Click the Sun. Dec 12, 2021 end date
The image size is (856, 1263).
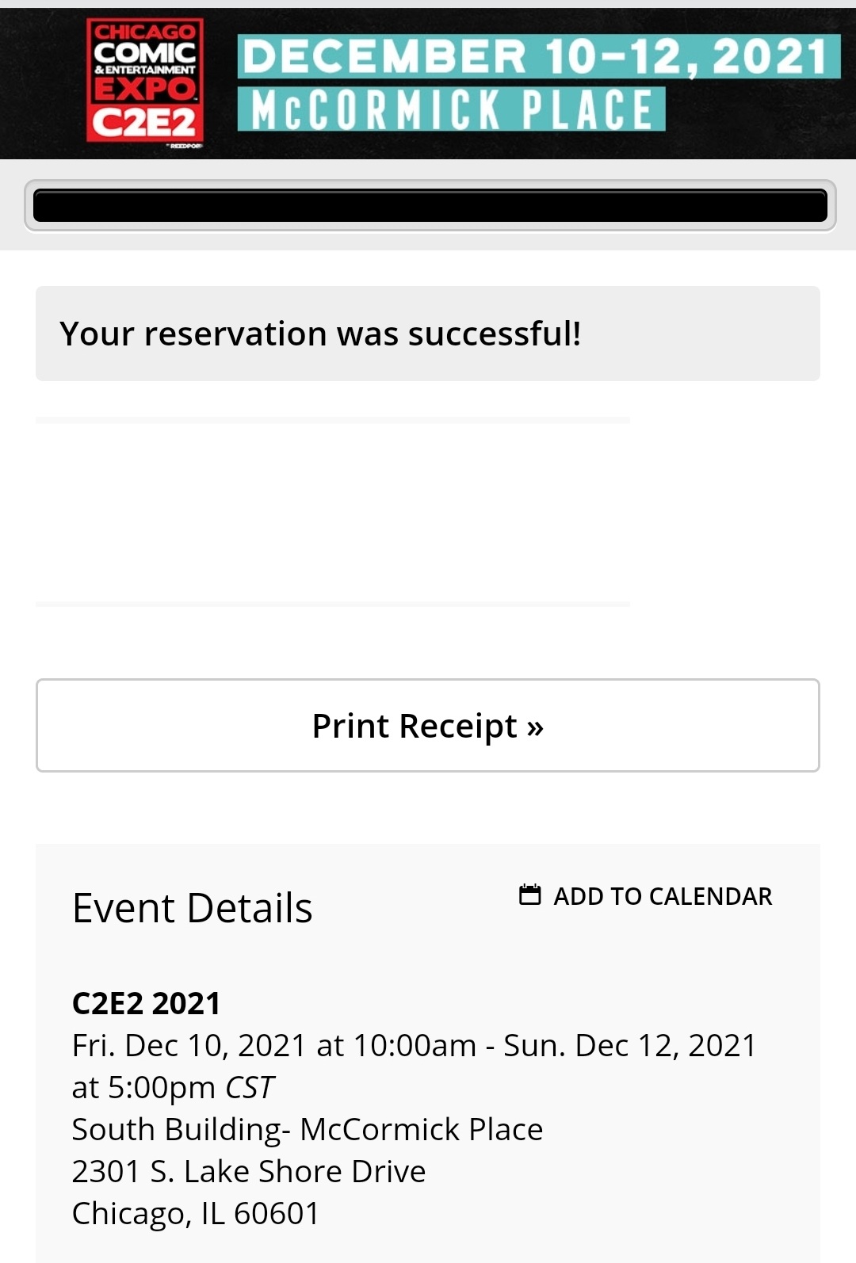click(630, 1045)
